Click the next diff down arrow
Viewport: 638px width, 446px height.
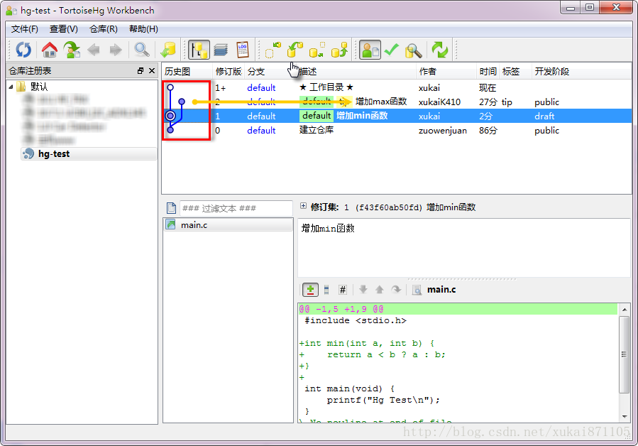363,290
